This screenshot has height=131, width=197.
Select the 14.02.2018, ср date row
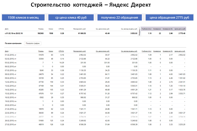point(95,90)
